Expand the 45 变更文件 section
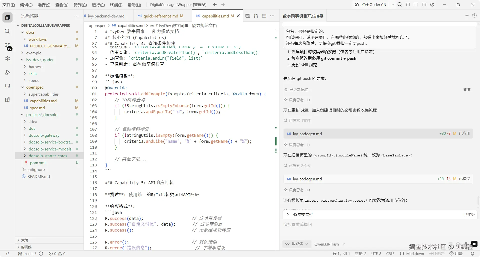Image resolution: width=480 pixels, height=257 pixels. (288, 214)
